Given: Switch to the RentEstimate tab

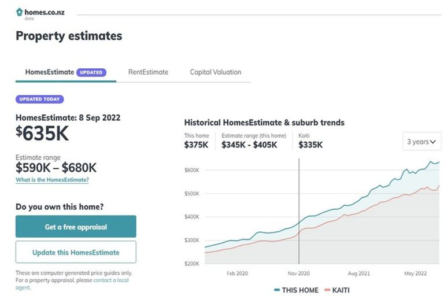Looking at the screenshot, I should (148, 72).
